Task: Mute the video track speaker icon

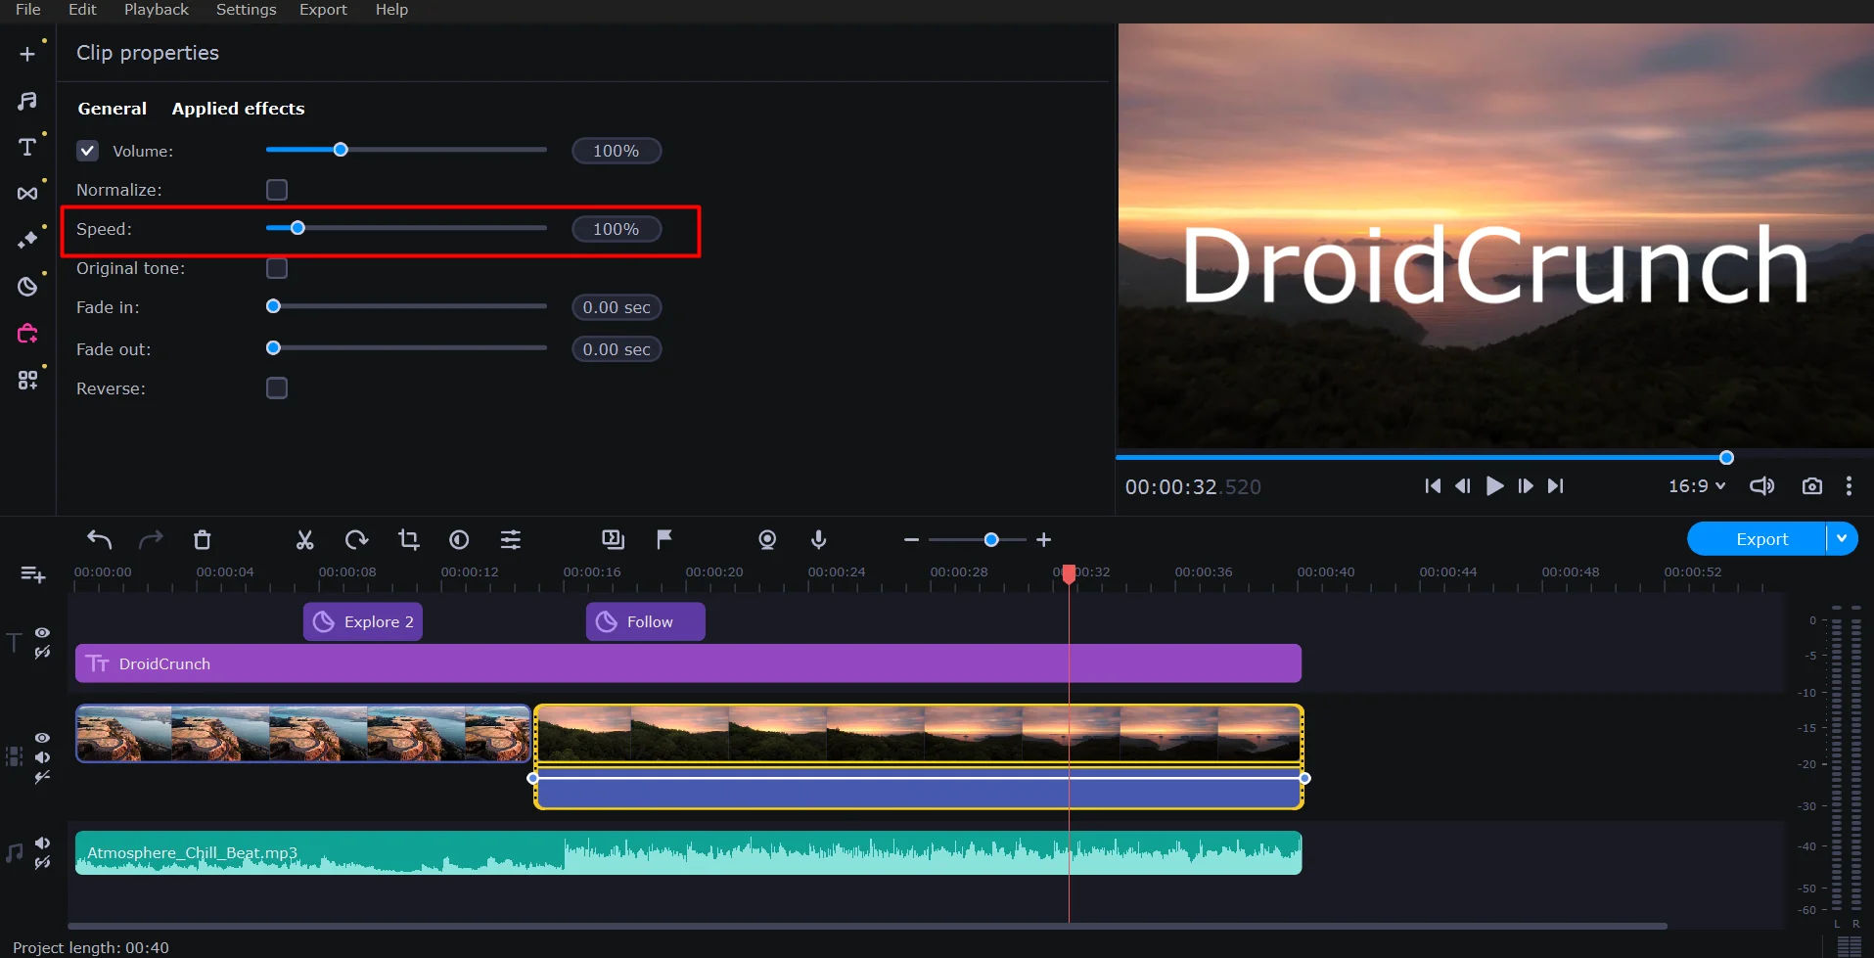Action: click(x=42, y=757)
